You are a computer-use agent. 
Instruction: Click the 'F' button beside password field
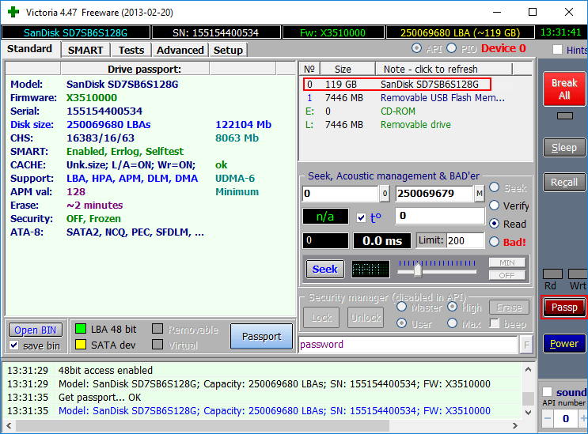526,345
